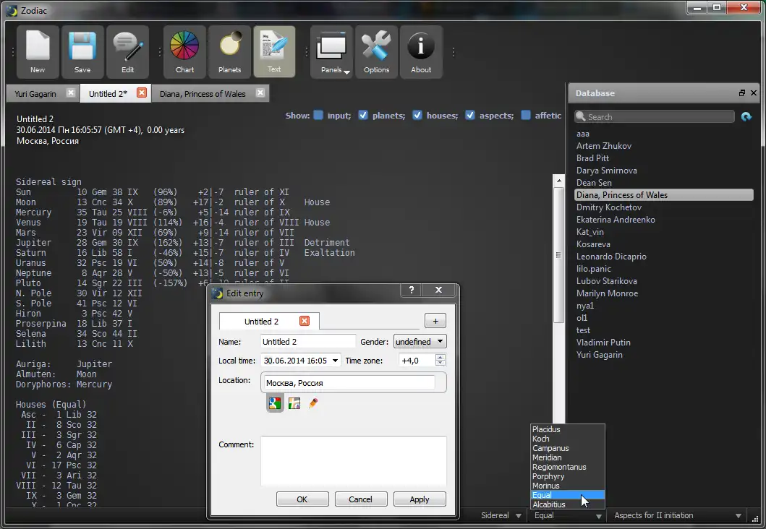
Task: Select Morinus house system
Action: (x=568, y=486)
